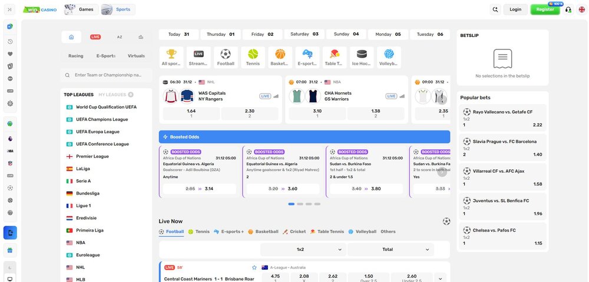
Task: Click the Login button
Action: pos(515,9)
